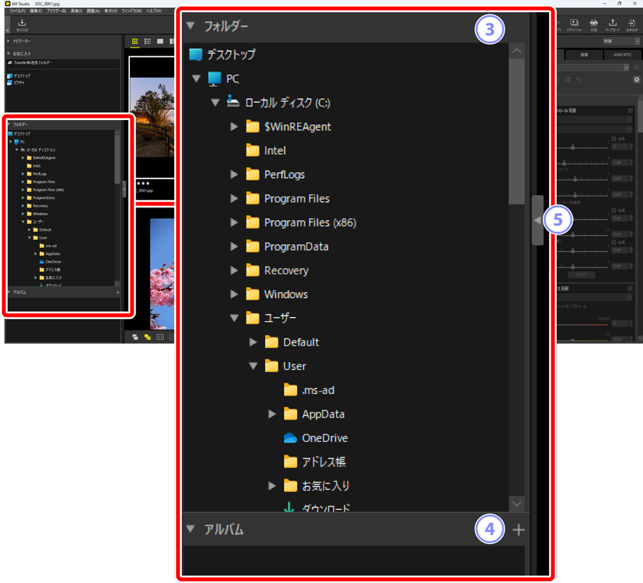
Task: Expand the ナビゲーター panel
Action: click(9, 41)
